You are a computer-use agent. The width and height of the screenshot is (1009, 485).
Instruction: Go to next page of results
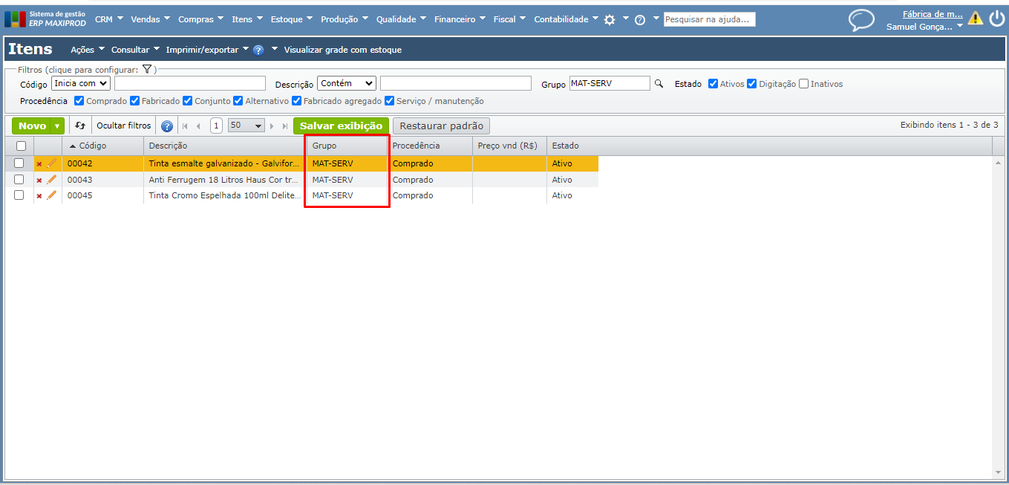click(272, 126)
